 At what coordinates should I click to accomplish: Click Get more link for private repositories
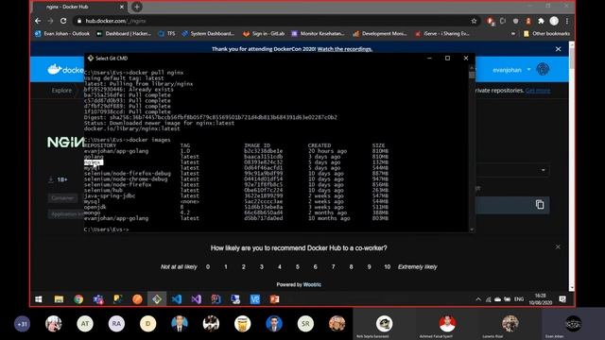pos(538,91)
